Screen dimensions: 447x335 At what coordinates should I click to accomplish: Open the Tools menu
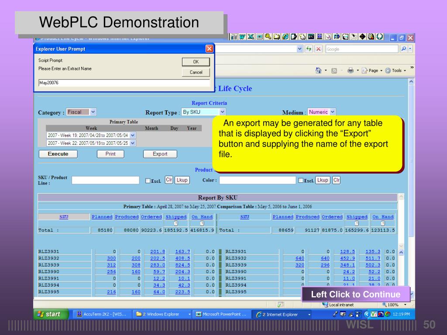click(x=395, y=70)
